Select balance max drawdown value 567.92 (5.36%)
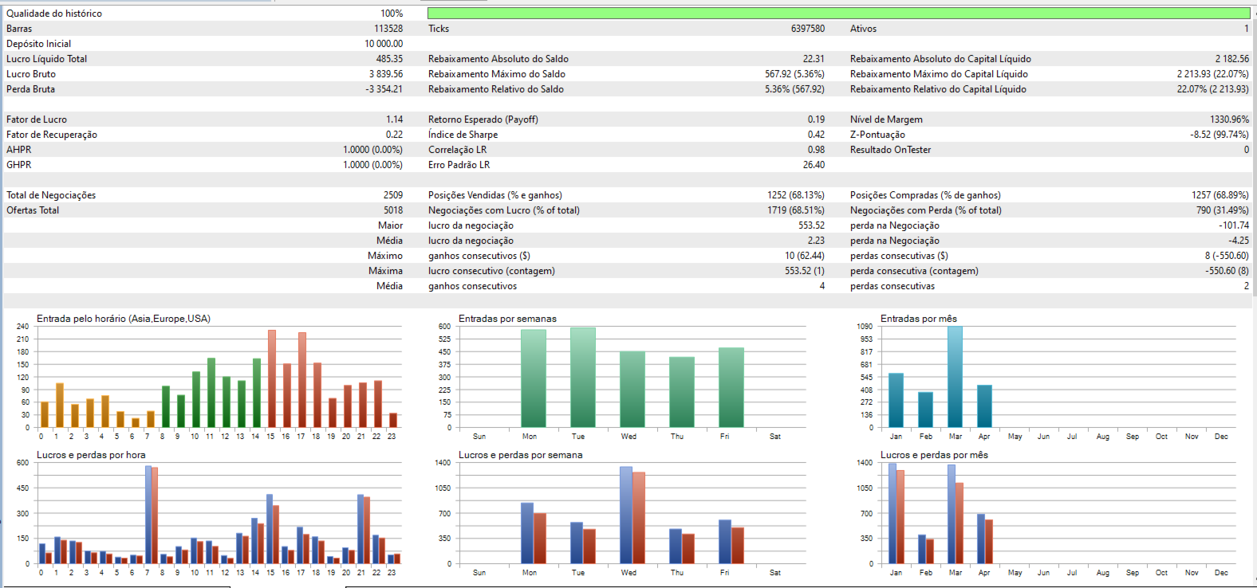 point(795,74)
